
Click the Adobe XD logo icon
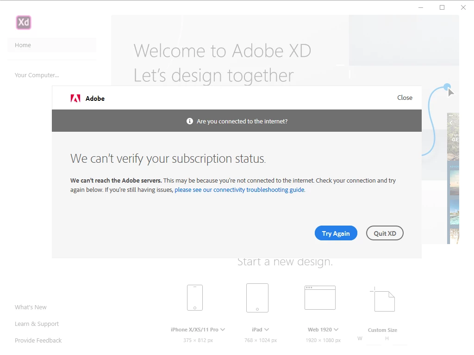[24, 22]
